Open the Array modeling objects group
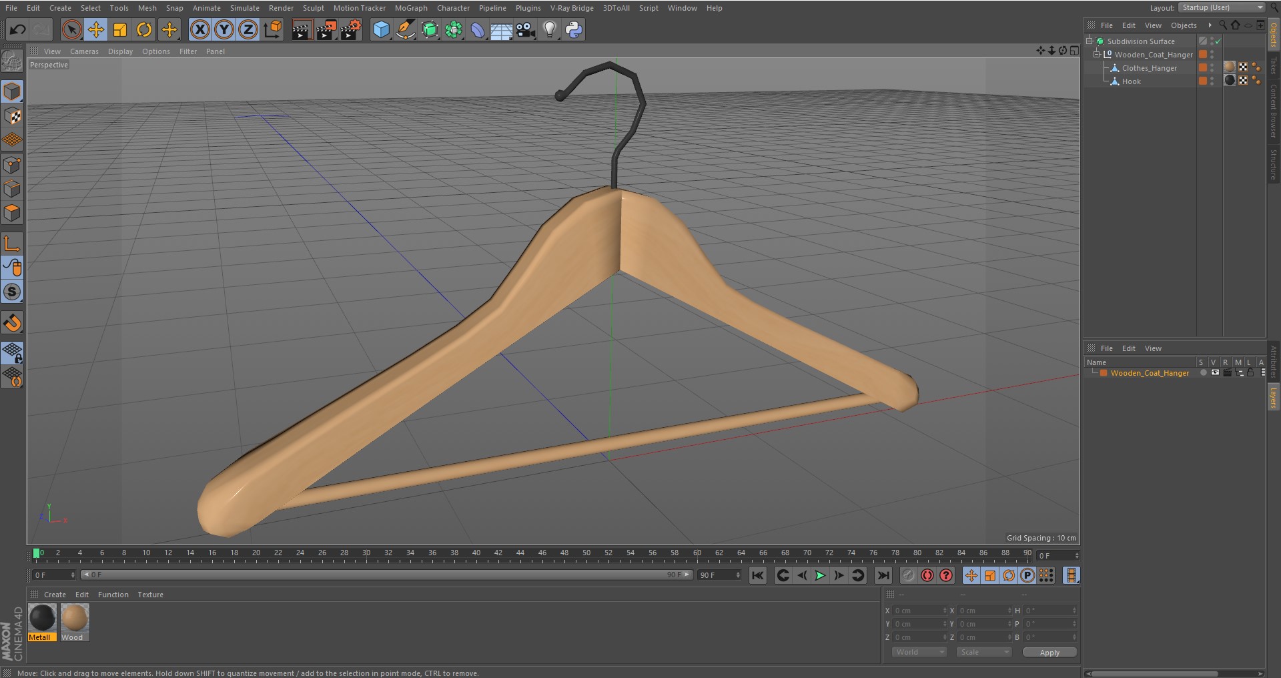1281x678 pixels. 454,29
